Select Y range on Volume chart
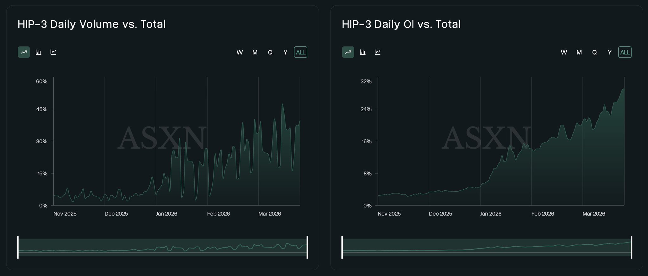 coord(285,52)
